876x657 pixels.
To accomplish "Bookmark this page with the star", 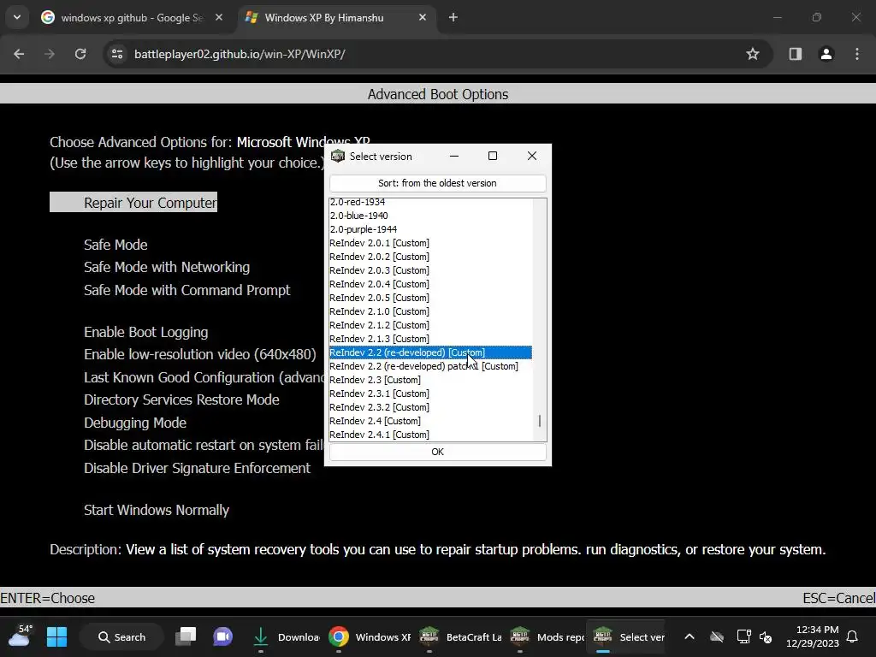I will tap(753, 54).
